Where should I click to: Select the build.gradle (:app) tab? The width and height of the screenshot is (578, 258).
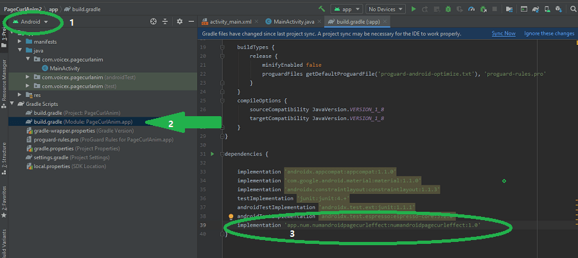coord(358,22)
